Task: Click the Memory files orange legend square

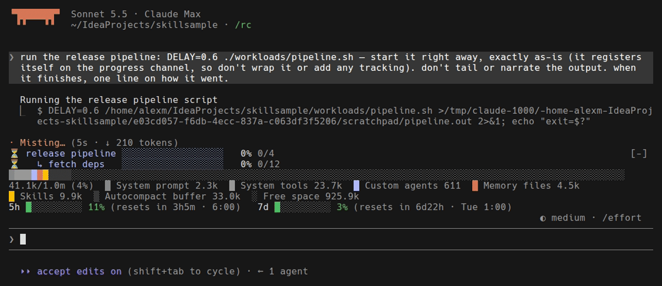Action: (x=475, y=185)
